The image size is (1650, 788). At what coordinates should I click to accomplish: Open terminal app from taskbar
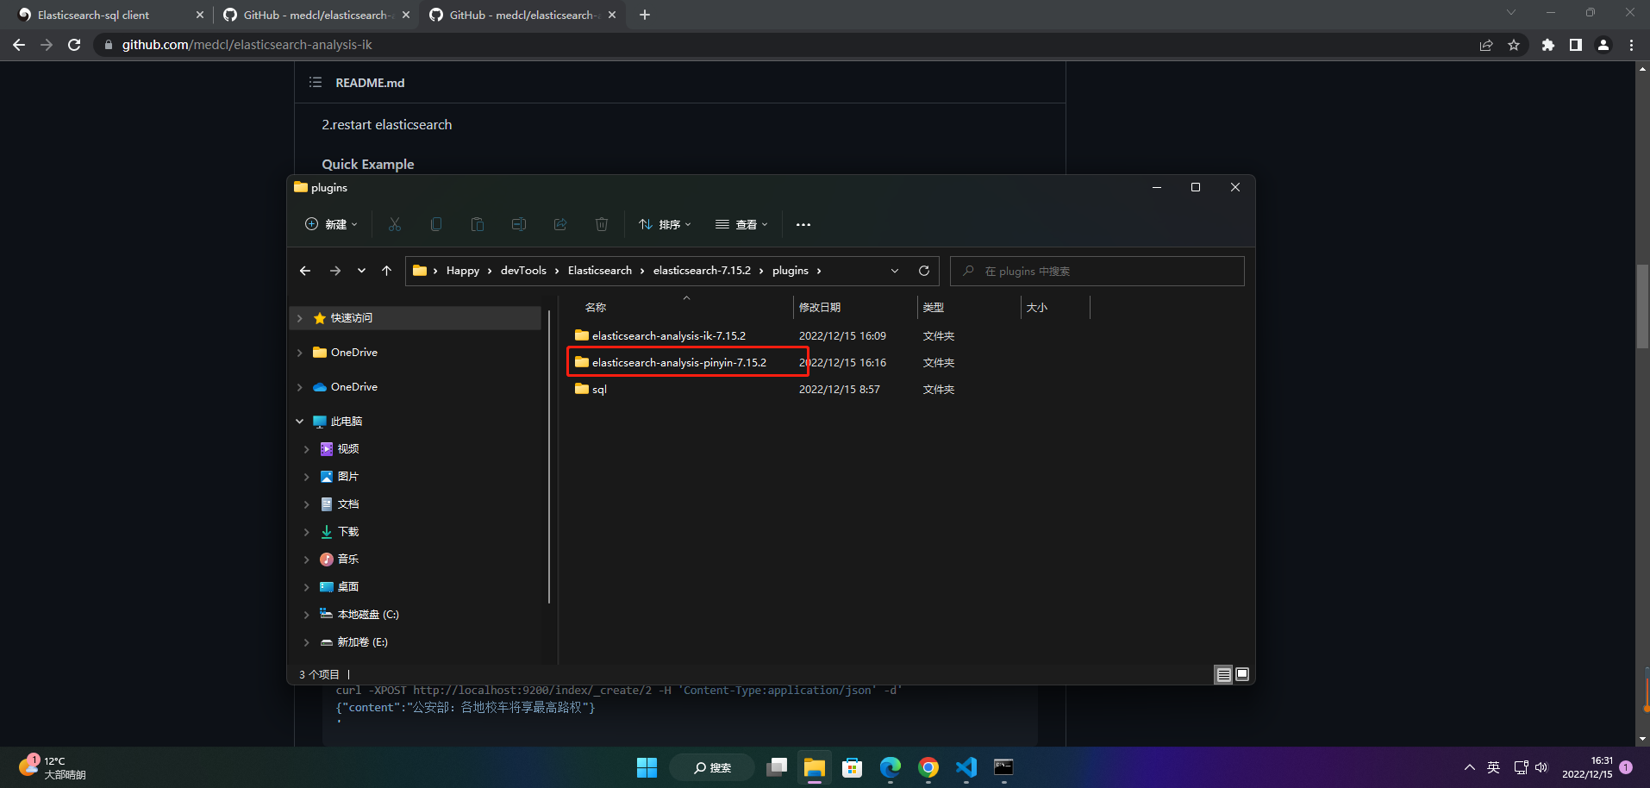click(x=1004, y=767)
